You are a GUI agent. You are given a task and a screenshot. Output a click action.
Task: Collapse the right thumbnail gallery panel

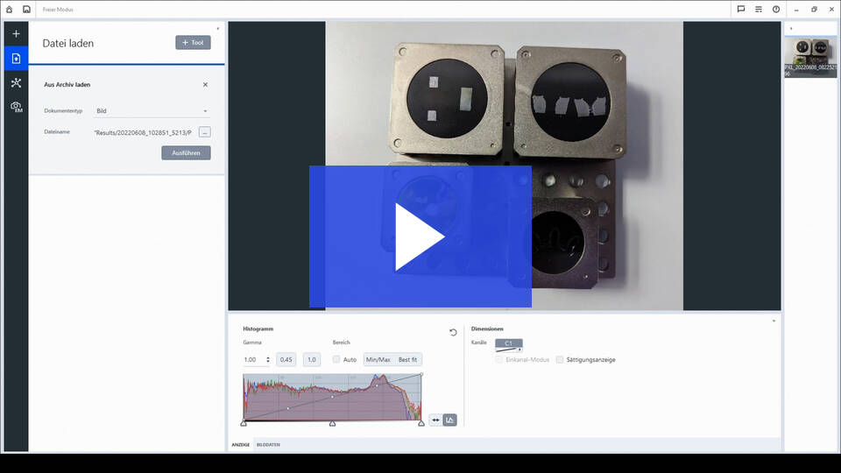(x=790, y=28)
